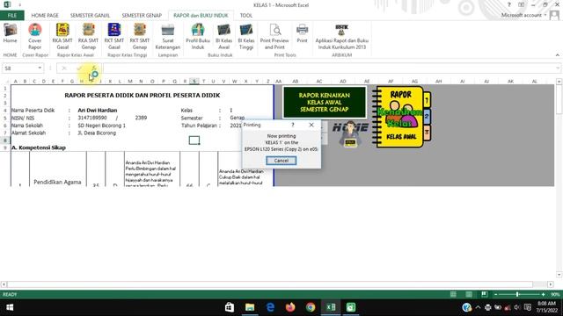
Task: Select the Pendidikan Agama cell
Action: (x=57, y=182)
